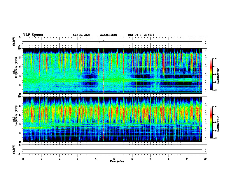The height and width of the screenshot is (178, 231).
Task: Click tick label "0" on the Time axis
Action: pos(23,159)
